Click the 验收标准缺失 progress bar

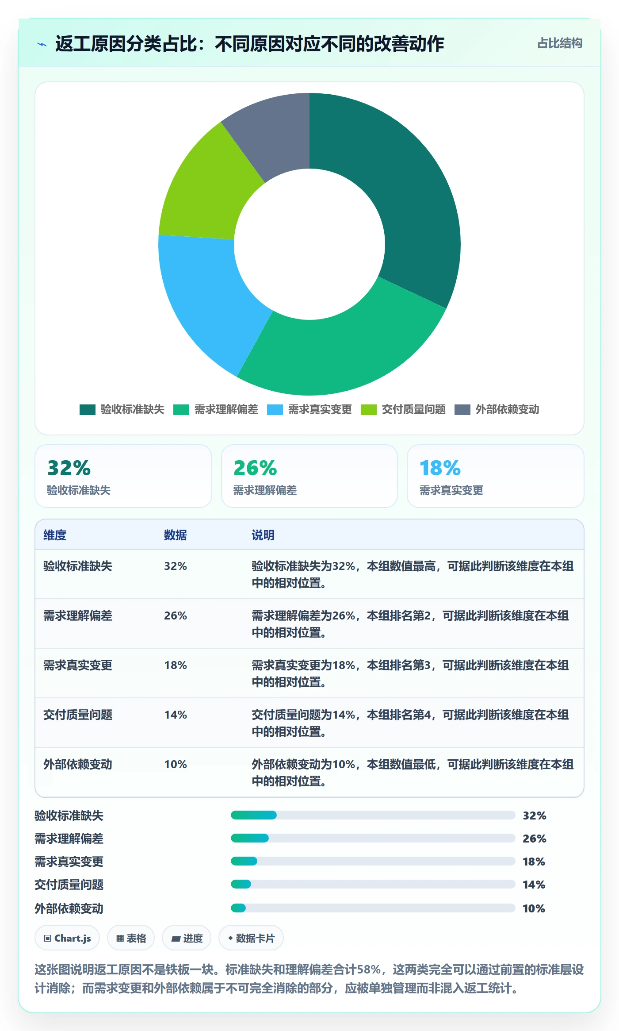(x=373, y=815)
